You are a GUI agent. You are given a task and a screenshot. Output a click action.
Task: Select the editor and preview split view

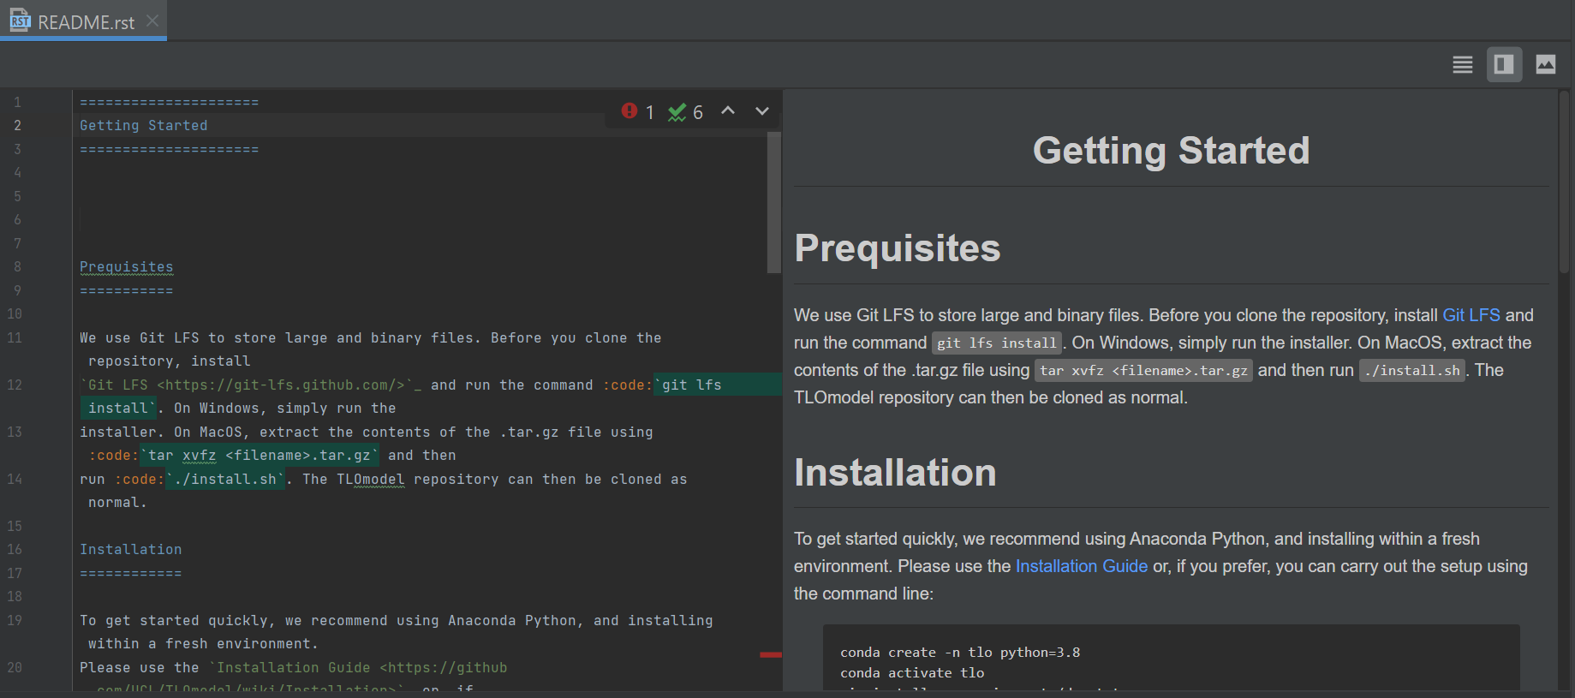click(x=1504, y=65)
